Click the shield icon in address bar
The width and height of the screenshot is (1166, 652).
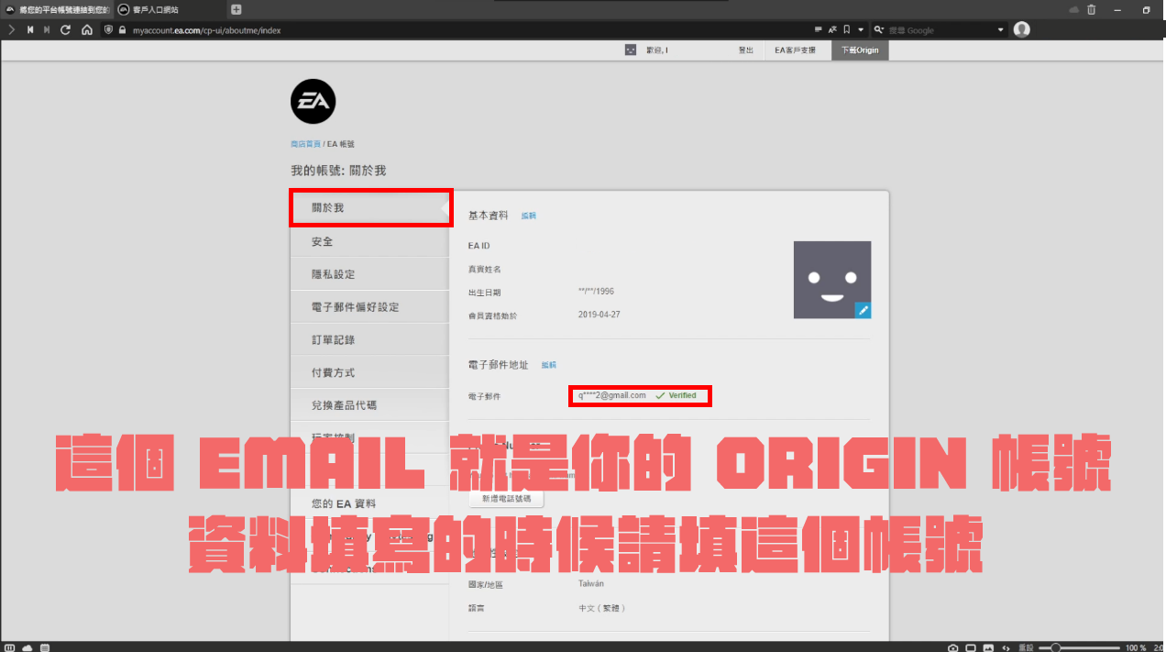tap(108, 30)
